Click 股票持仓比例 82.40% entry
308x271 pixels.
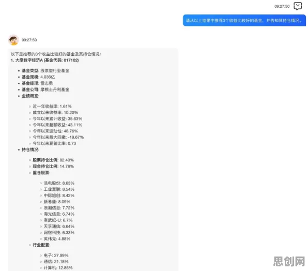pos(53,160)
